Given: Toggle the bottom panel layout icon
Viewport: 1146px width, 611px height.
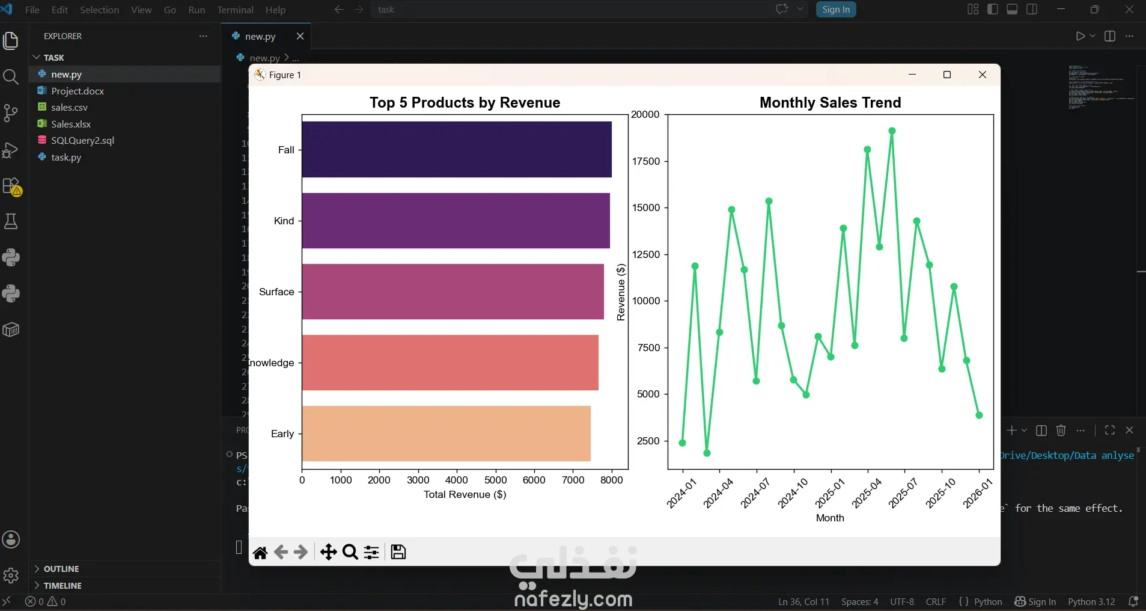Looking at the screenshot, I should point(1012,10).
